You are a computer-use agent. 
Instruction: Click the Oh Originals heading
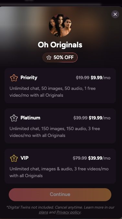(x=60, y=45)
